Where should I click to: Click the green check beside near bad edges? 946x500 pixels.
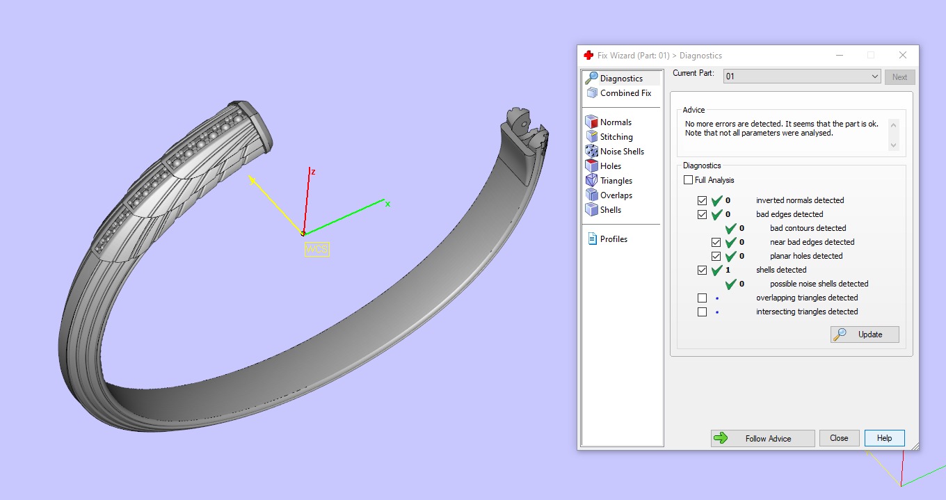pyautogui.click(x=730, y=242)
